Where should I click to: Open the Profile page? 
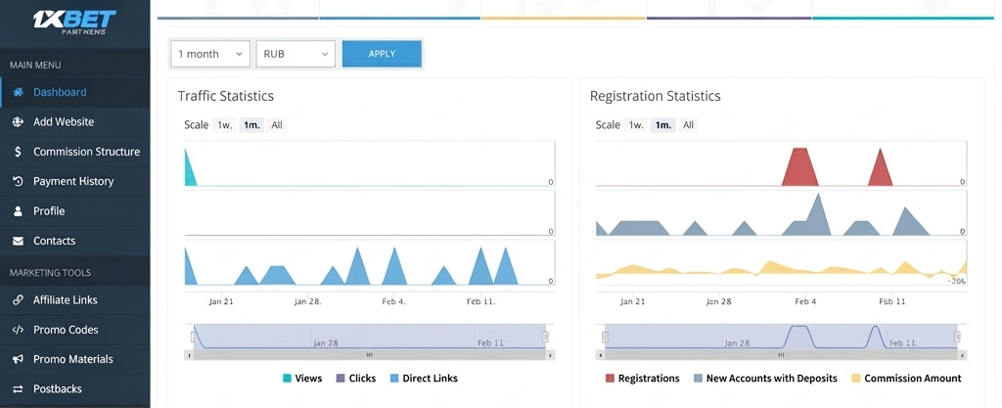tap(75, 210)
